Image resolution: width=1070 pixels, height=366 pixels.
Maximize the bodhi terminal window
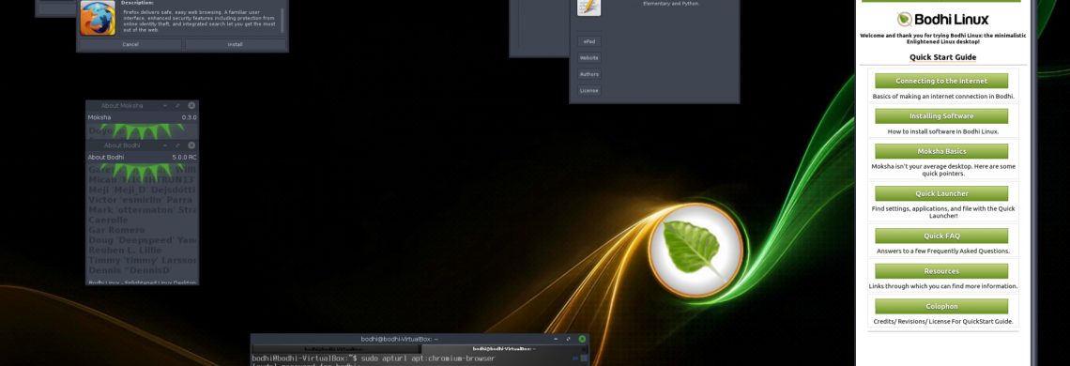(x=569, y=339)
